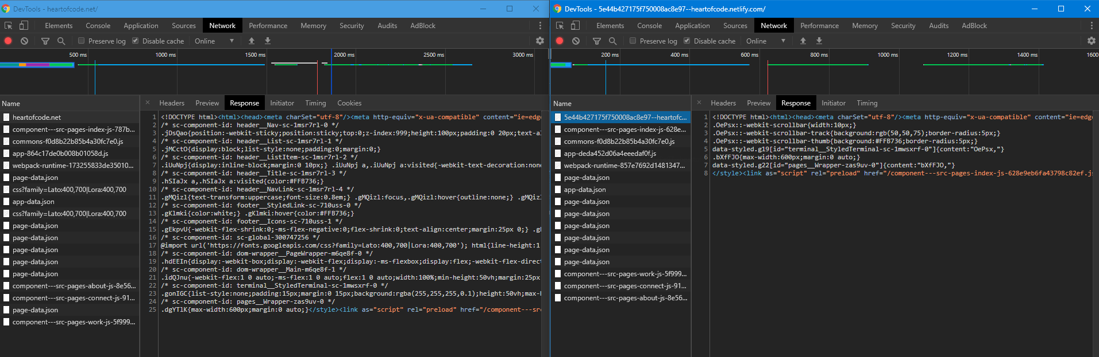The width and height of the screenshot is (1099, 357).
Task: Click import HAR upload icon in left DevTools
Action: tap(252, 41)
